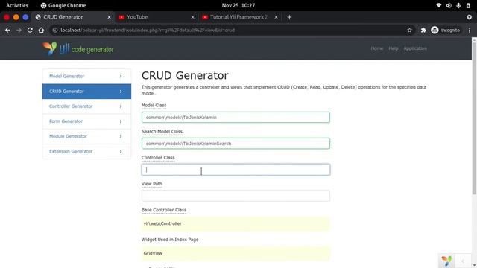
Task: Bookmark this page with the star icon
Action: pos(409,30)
